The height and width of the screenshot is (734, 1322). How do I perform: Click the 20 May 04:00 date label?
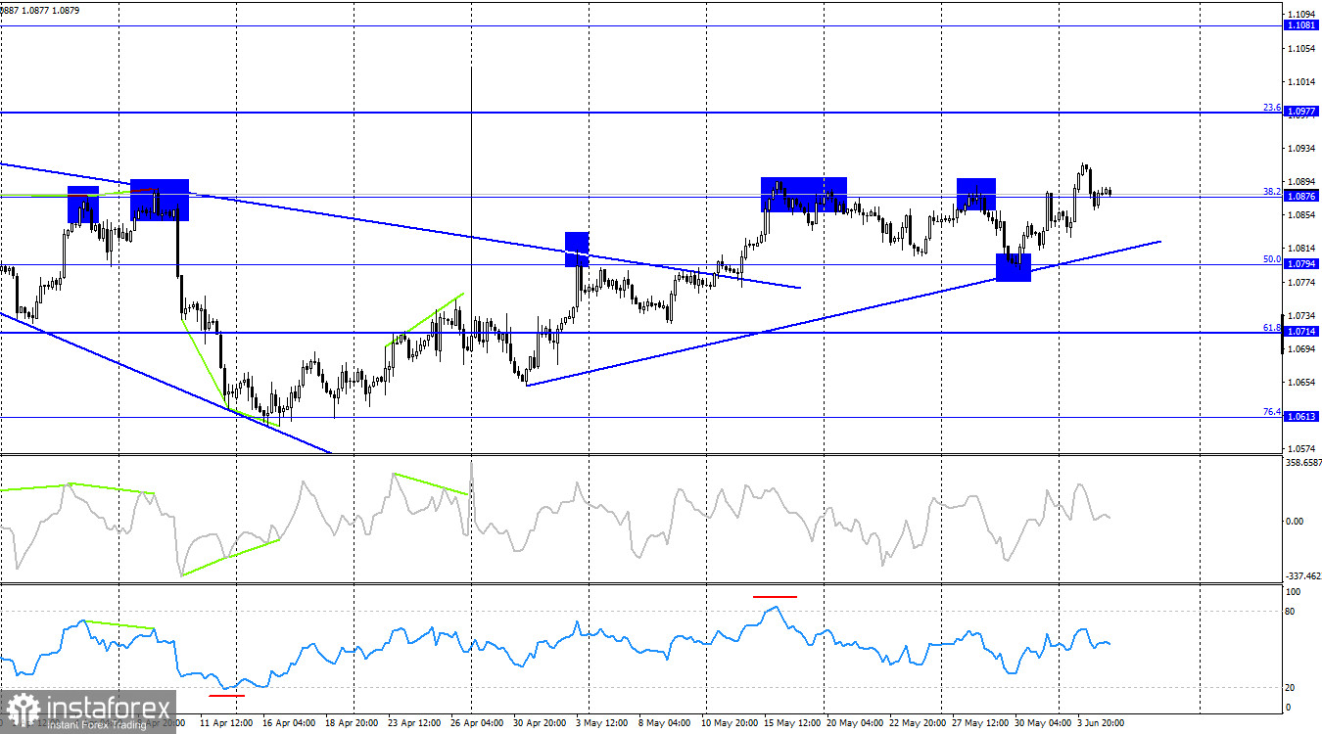pos(855,723)
